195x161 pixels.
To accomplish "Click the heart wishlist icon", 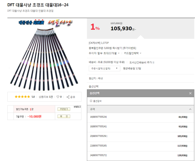I will coord(58,97).
